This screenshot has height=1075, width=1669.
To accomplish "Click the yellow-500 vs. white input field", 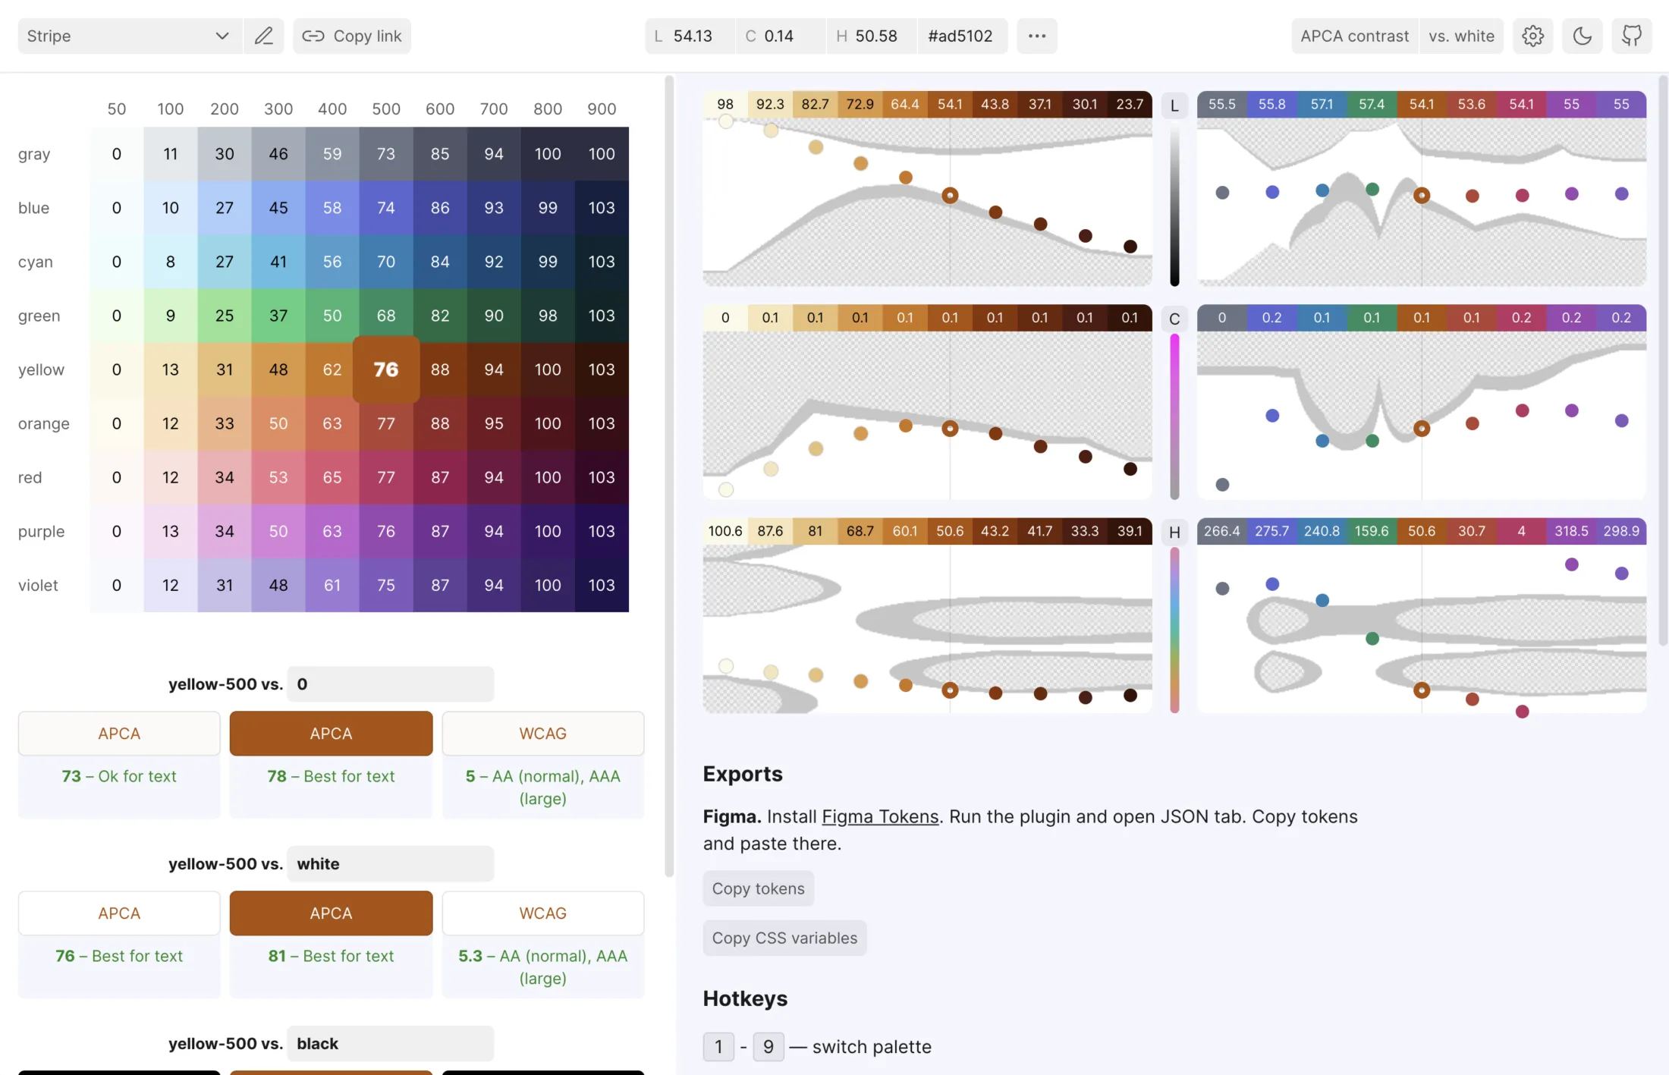I will pyautogui.click(x=390, y=863).
